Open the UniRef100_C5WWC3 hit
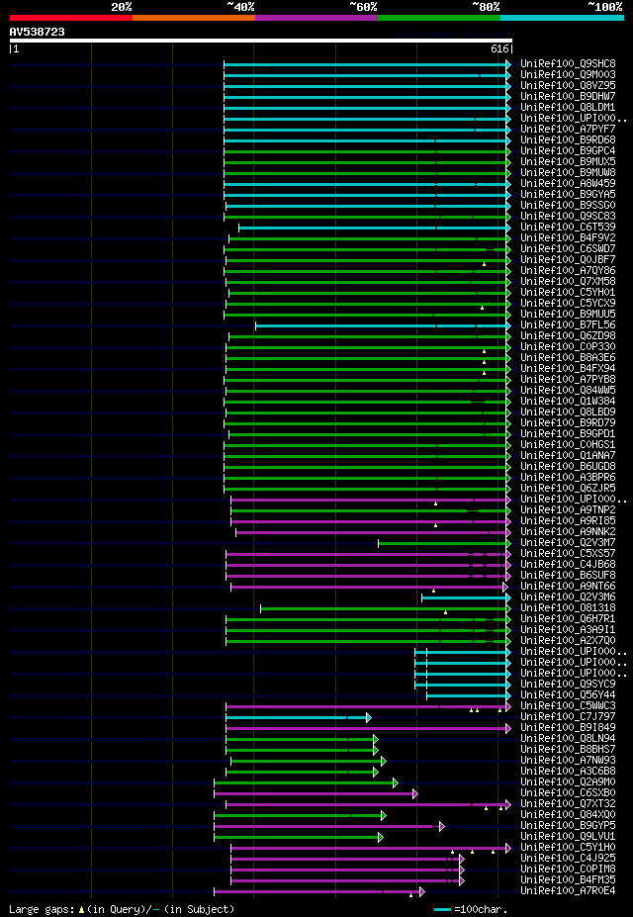 568,706
